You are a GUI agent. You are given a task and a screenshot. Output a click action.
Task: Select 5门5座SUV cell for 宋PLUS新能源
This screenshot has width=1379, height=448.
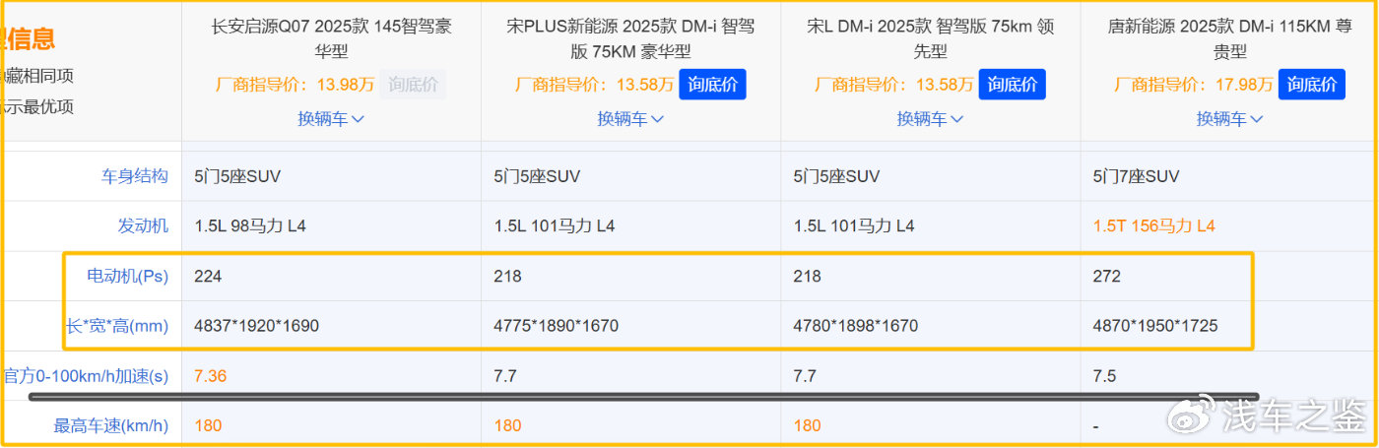(537, 177)
